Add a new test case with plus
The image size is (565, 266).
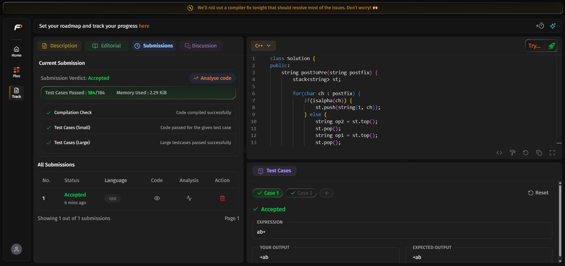(x=326, y=193)
